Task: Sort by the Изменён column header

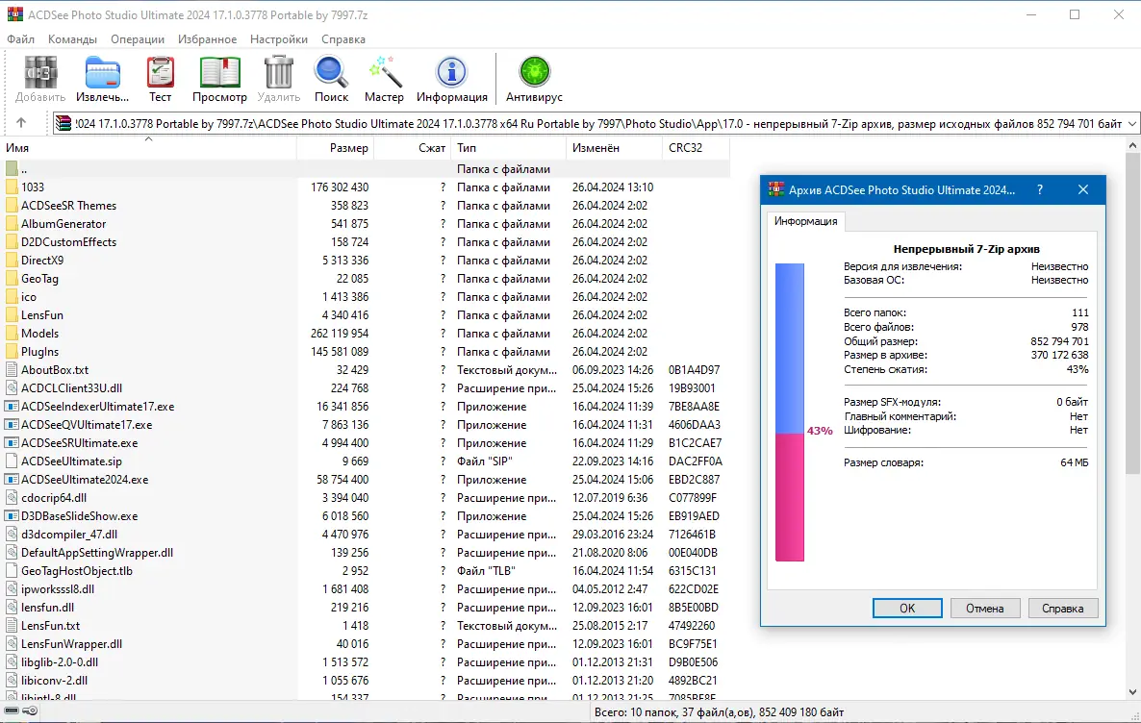Action: (614, 148)
